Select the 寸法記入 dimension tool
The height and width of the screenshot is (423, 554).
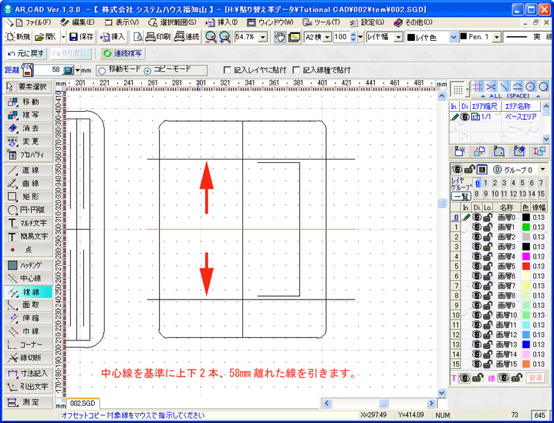point(28,373)
